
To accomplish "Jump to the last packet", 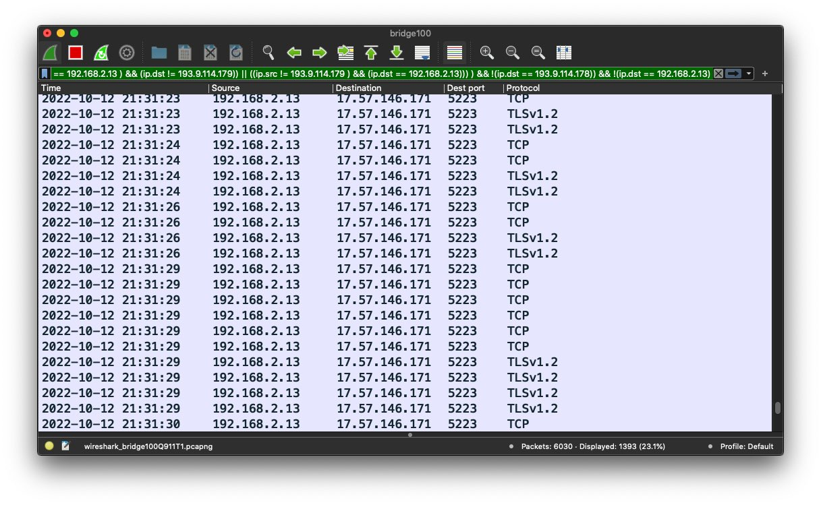I will coord(397,53).
